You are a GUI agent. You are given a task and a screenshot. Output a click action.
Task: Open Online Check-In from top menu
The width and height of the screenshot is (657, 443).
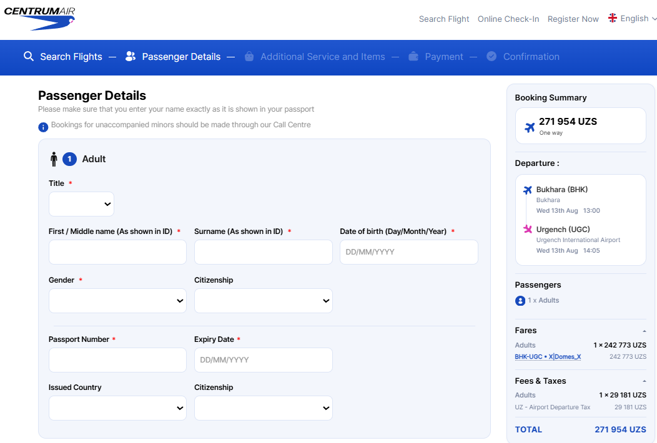pyautogui.click(x=508, y=19)
